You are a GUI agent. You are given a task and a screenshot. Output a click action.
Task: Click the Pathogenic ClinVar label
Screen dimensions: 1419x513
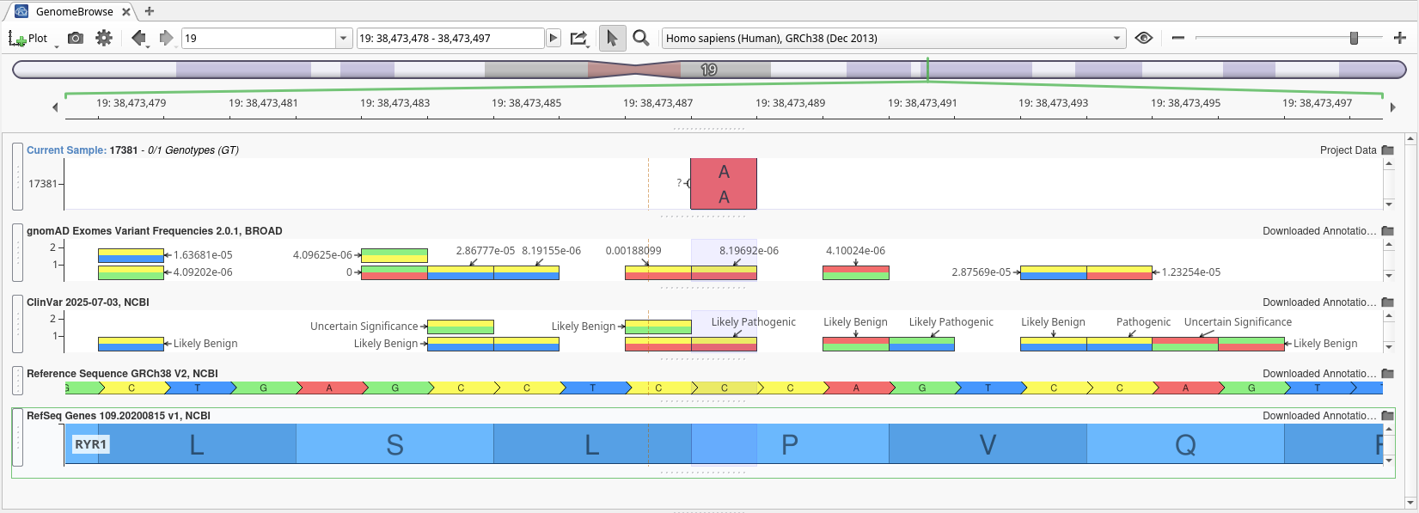pos(1143,322)
